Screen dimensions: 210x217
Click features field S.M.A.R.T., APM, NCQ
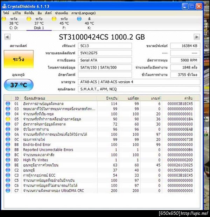139,89
